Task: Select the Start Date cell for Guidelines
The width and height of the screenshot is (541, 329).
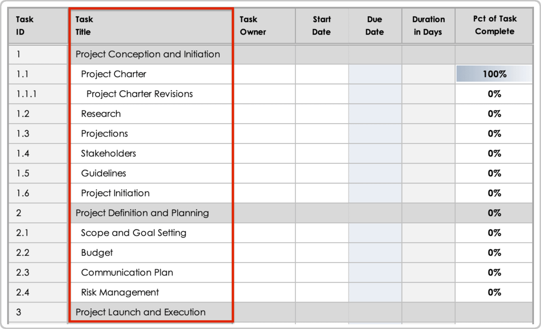Action: click(x=322, y=173)
